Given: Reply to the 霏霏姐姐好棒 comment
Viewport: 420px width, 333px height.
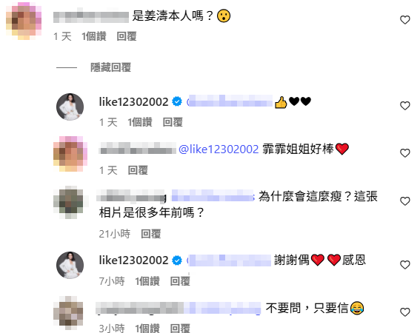Looking at the screenshot, I should [x=138, y=170].
